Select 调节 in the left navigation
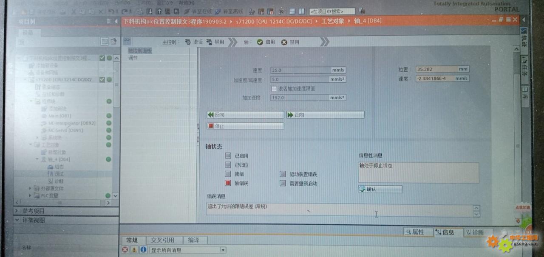 133,58
